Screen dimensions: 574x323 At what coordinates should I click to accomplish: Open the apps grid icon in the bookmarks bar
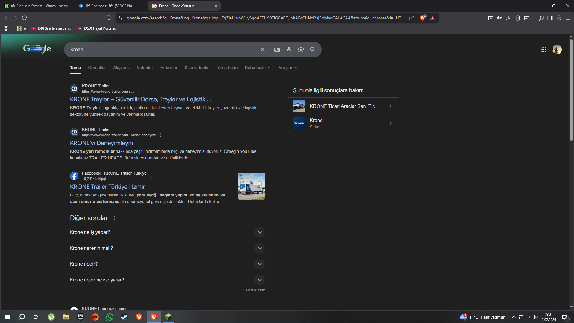tap(6, 28)
